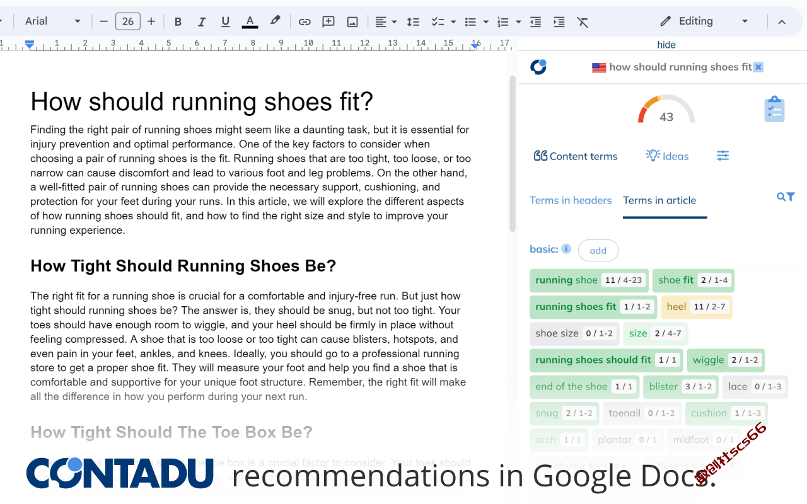Click the font size field showing 26

click(128, 21)
